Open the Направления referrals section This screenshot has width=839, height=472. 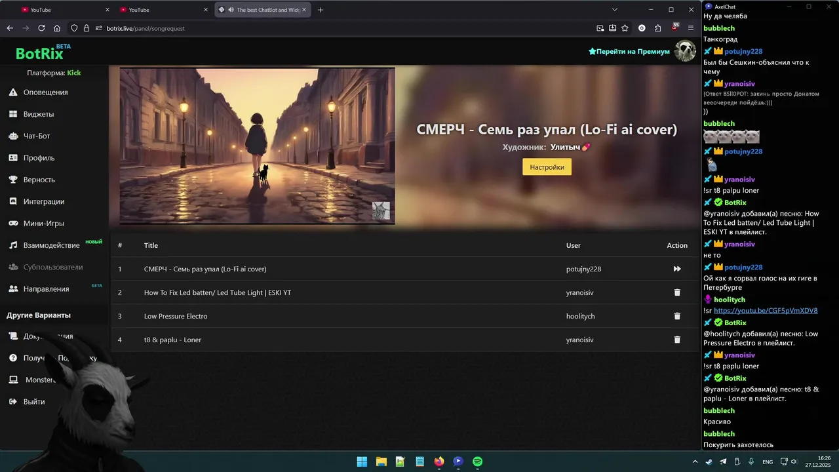point(39,289)
